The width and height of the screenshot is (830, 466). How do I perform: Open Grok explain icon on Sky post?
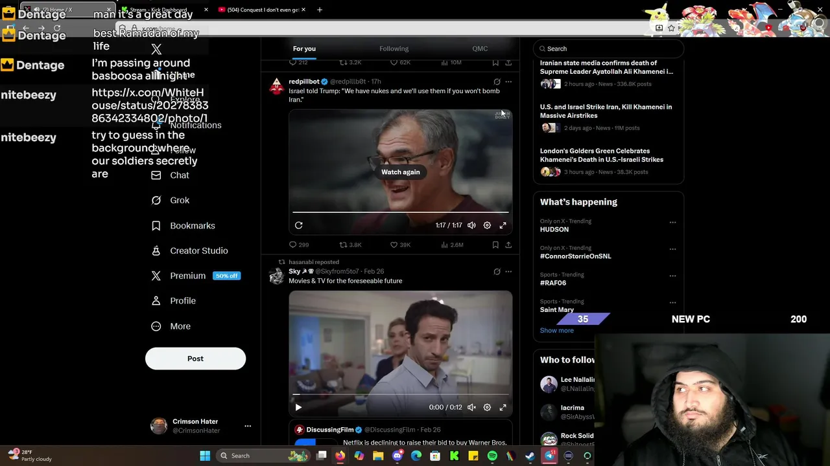point(497,271)
